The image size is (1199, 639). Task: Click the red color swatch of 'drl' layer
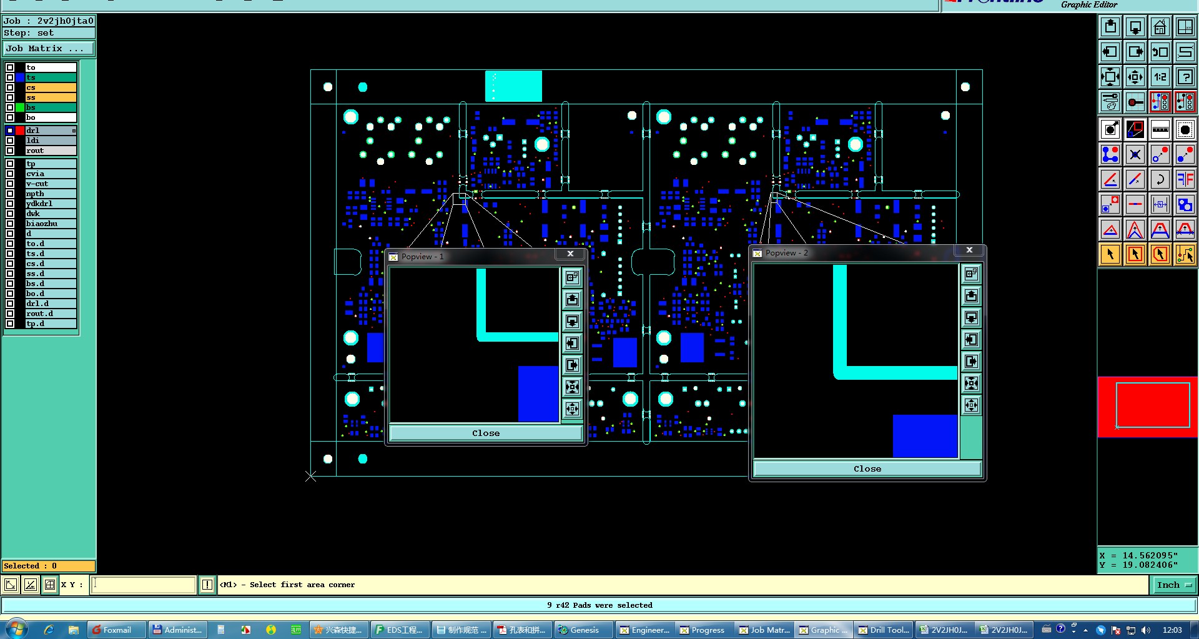click(x=20, y=131)
